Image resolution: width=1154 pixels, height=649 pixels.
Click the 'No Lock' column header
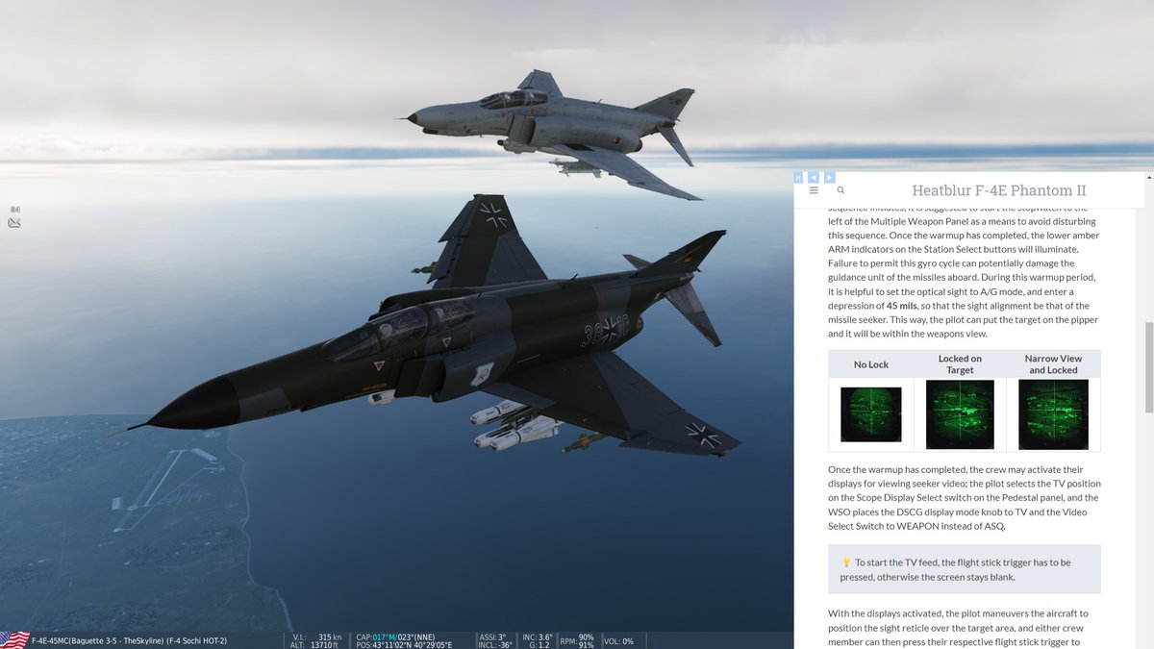coord(871,364)
